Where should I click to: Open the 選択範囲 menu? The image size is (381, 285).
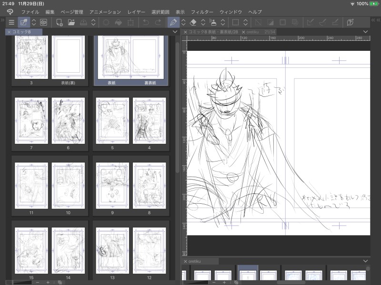pos(160,12)
